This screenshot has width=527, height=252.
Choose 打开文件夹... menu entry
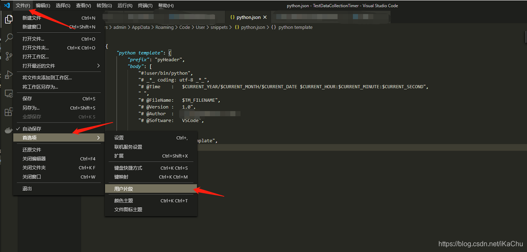(59, 48)
